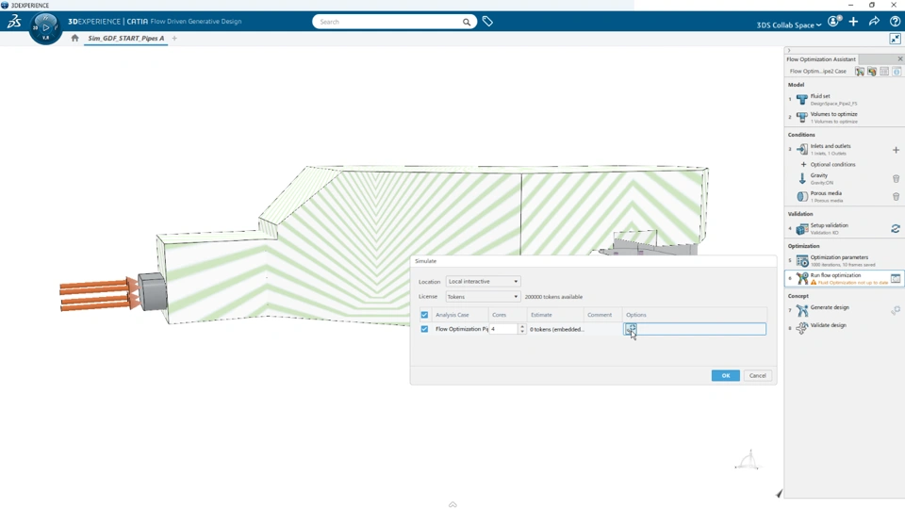Click the Dassault Systèmes 3DS logo
Viewport: 905px width, 509px height.
pos(14,22)
